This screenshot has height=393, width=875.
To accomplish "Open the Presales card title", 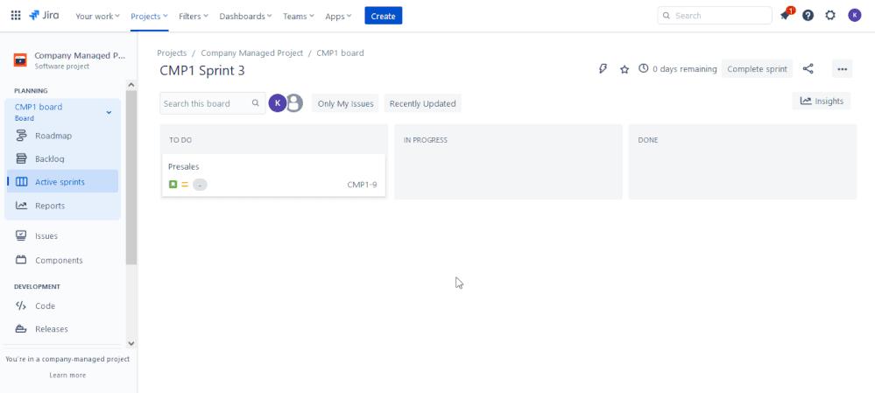I will pos(184,166).
